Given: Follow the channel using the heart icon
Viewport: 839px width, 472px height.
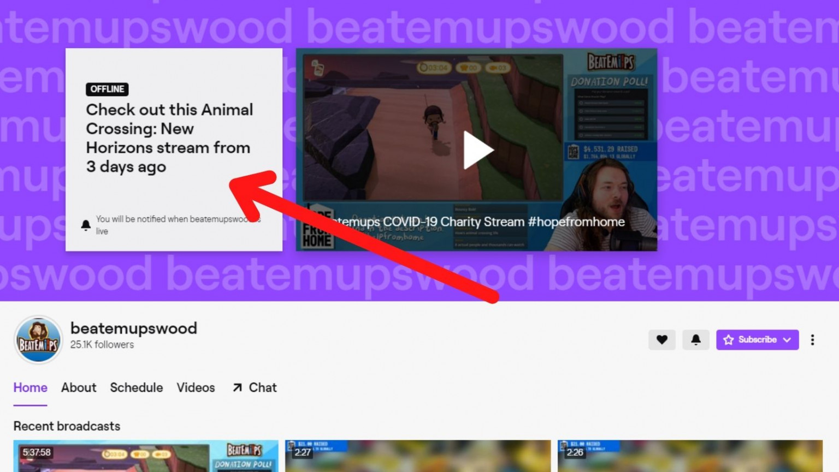Looking at the screenshot, I should point(661,339).
